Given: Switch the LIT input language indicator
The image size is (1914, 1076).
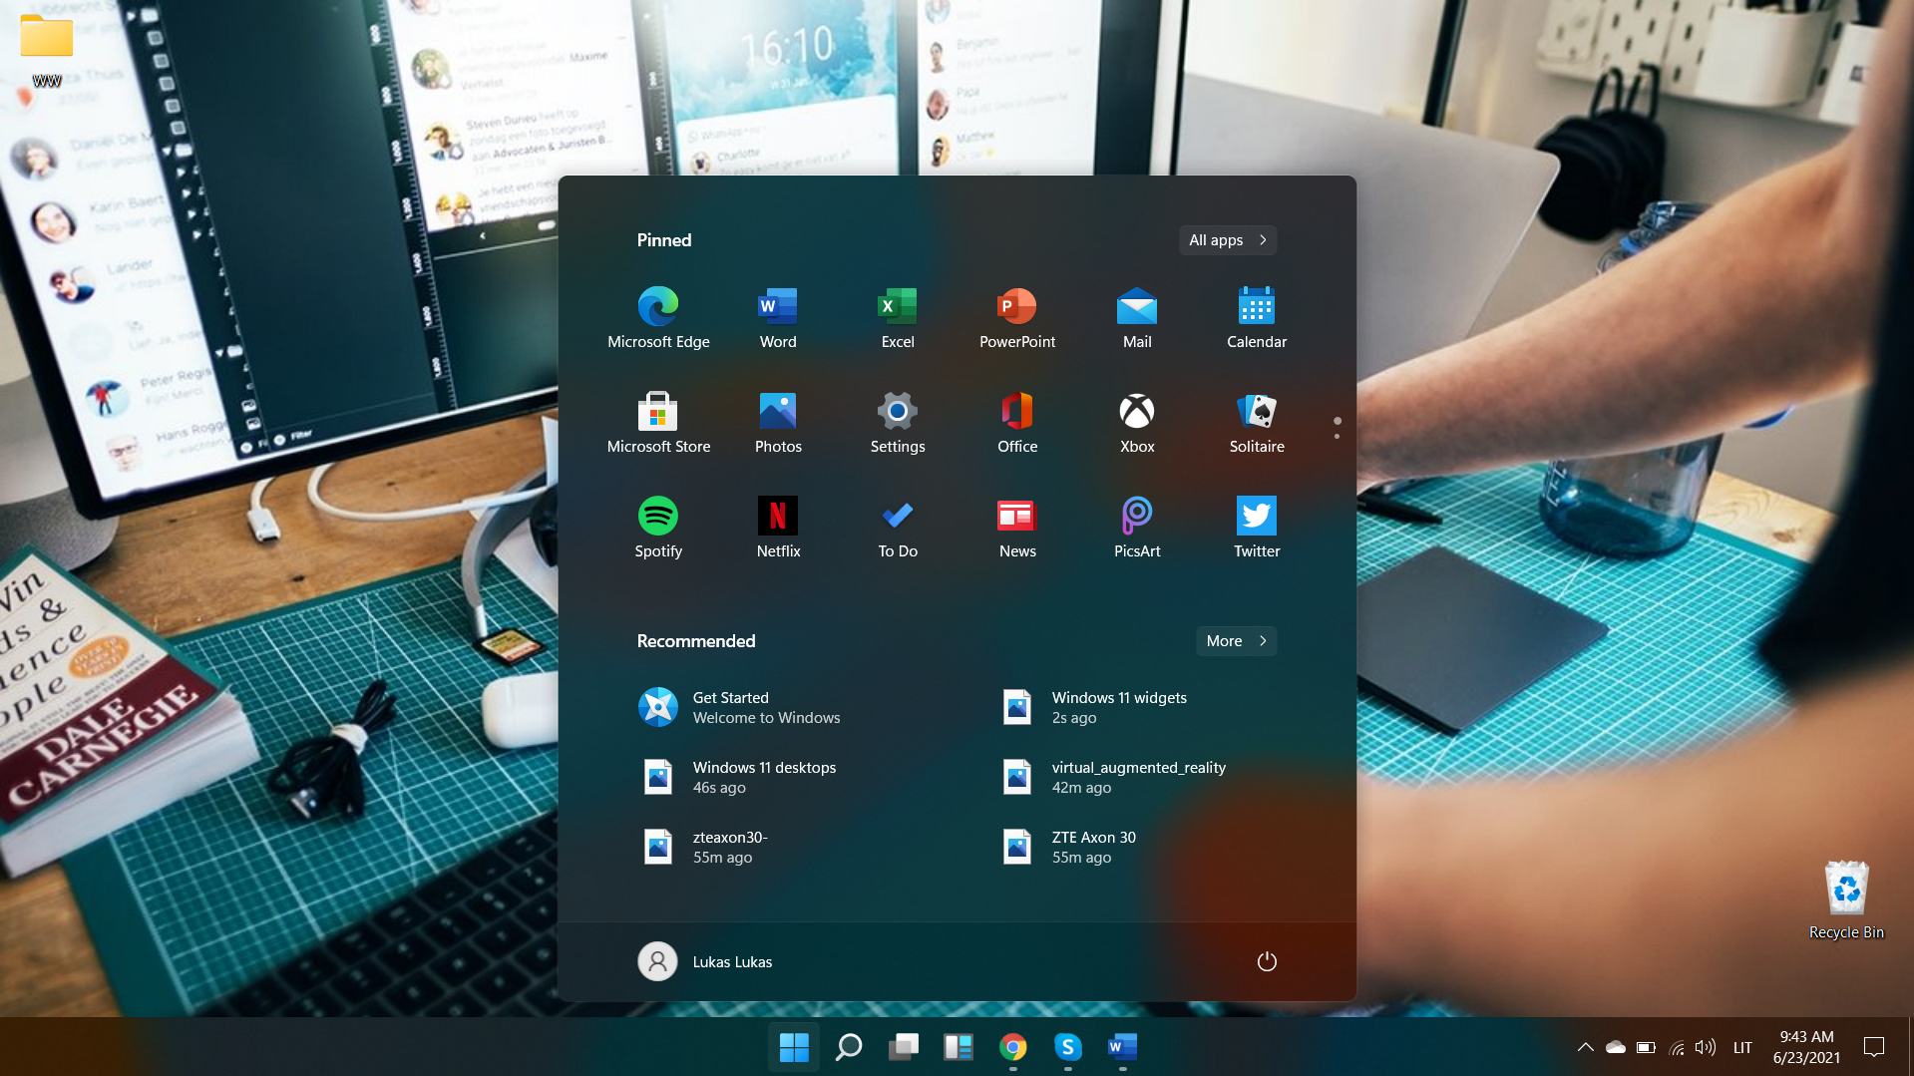Looking at the screenshot, I should (x=1742, y=1047).
